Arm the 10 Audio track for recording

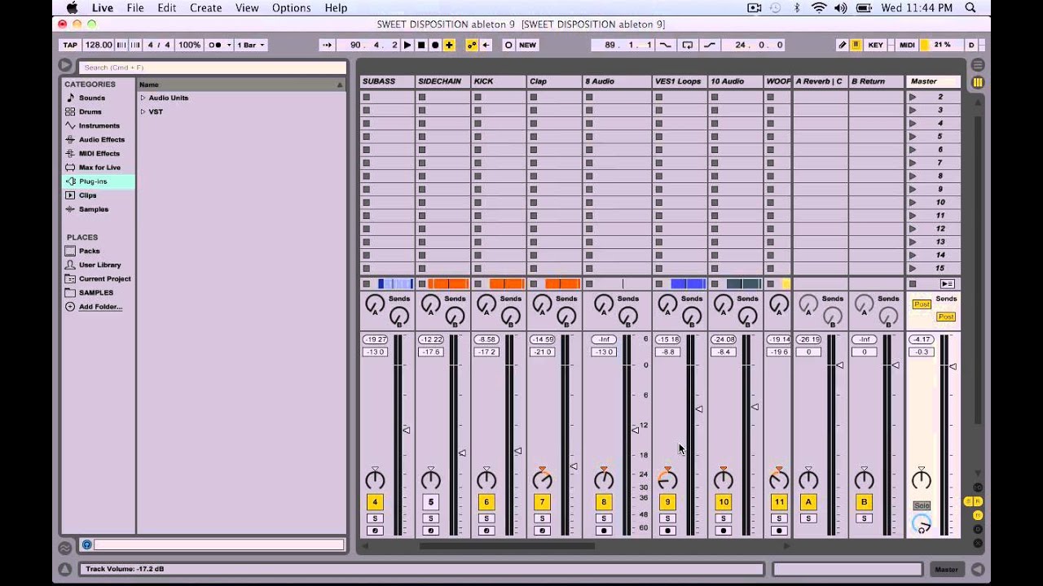point(724,531)
